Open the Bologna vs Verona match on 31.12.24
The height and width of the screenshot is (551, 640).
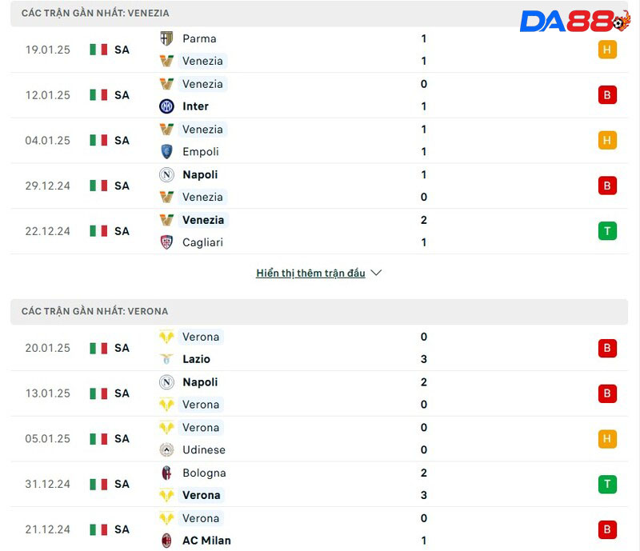[320, 484]
